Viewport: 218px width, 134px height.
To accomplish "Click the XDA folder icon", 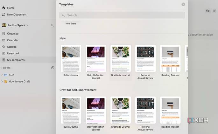I will coord(5,75).
